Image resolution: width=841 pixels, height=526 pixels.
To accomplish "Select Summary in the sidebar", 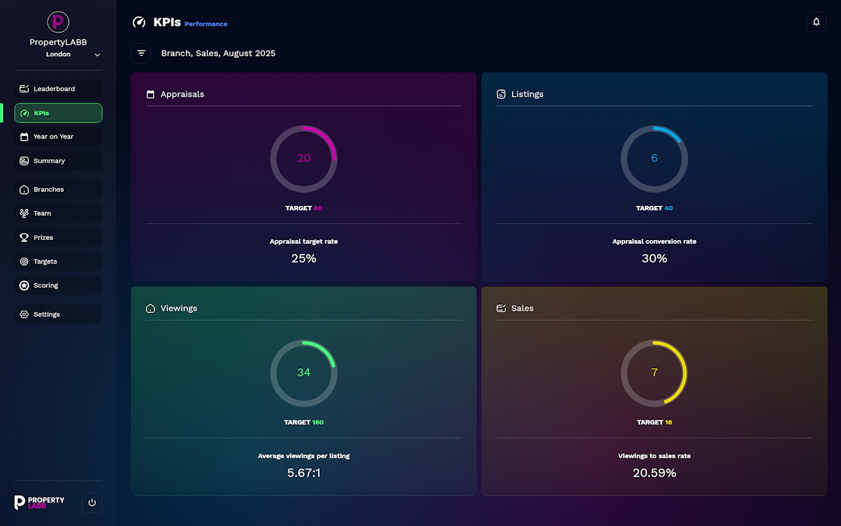I will click(x=58, y=161).
